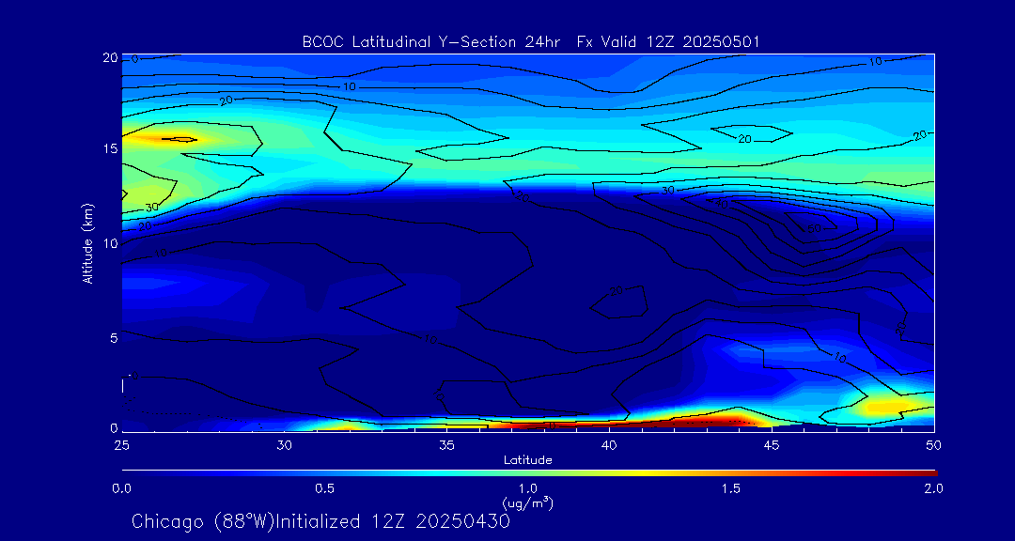
Task: Click the altitude axis tick label "20"
Action: [x=111, y=57]
